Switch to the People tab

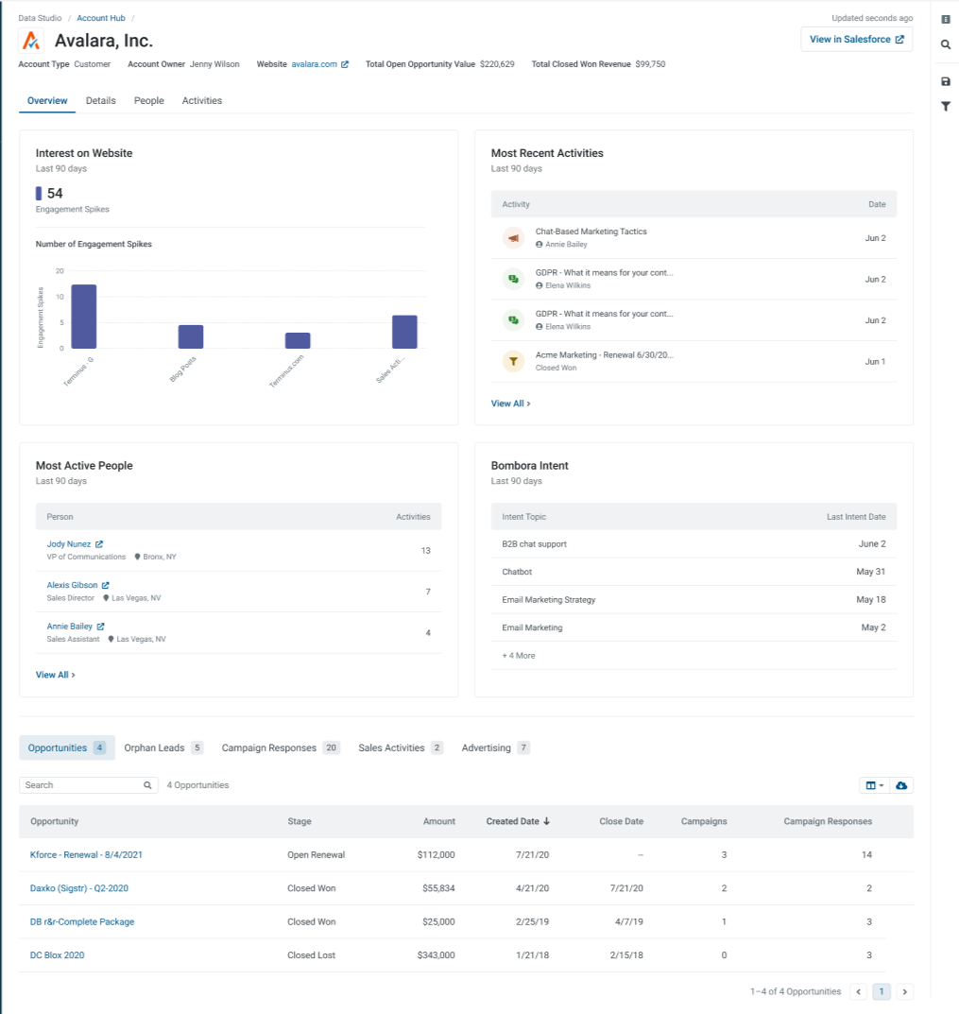point(148,101)
